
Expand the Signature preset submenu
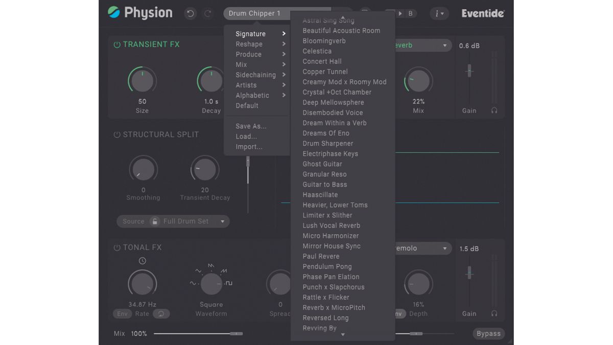tap(250, 33)
